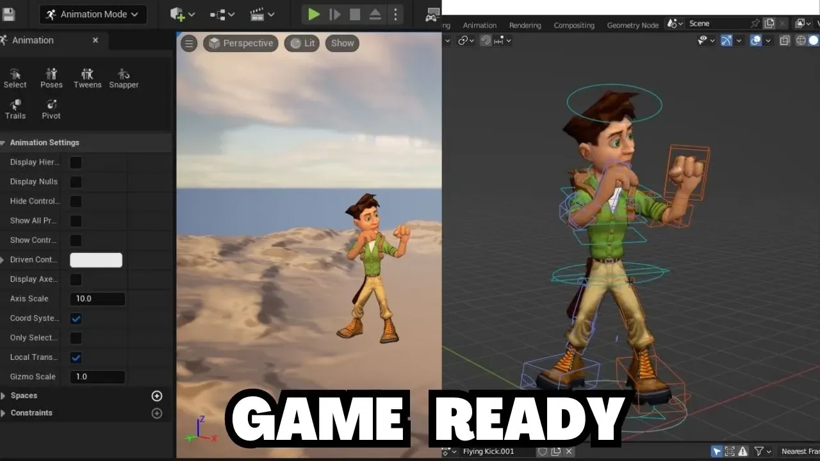Click the Lit shading button
Viewport: 820px width, 461px height.
point(301,43)
